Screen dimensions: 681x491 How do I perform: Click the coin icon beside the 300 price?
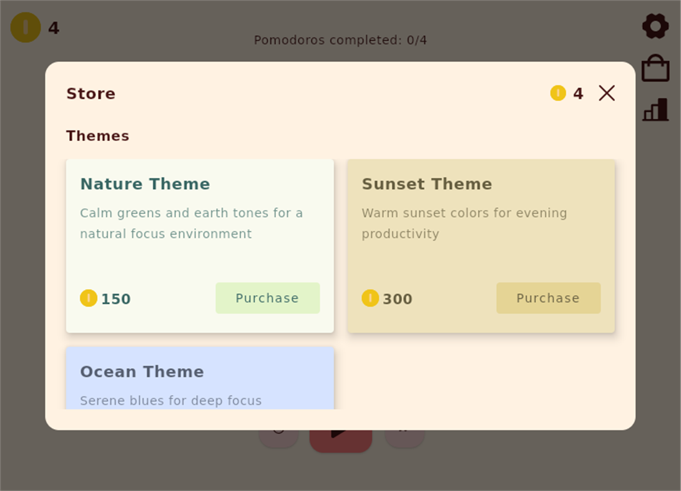tap(370, 299)
